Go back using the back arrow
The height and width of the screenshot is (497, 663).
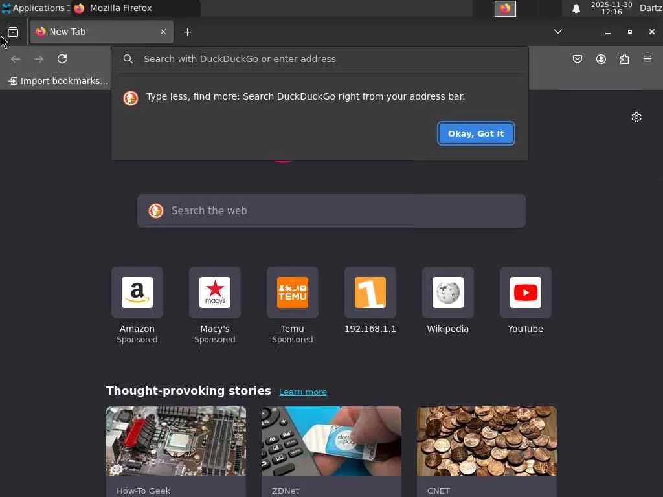point(16,59)
